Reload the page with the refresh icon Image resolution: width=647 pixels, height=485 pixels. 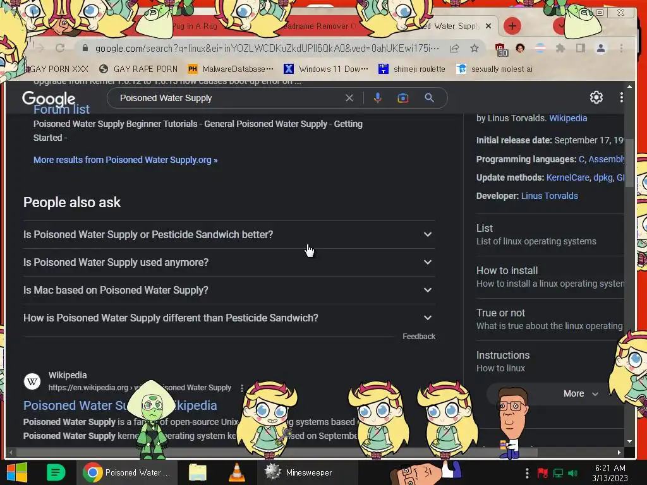(60, 48)
